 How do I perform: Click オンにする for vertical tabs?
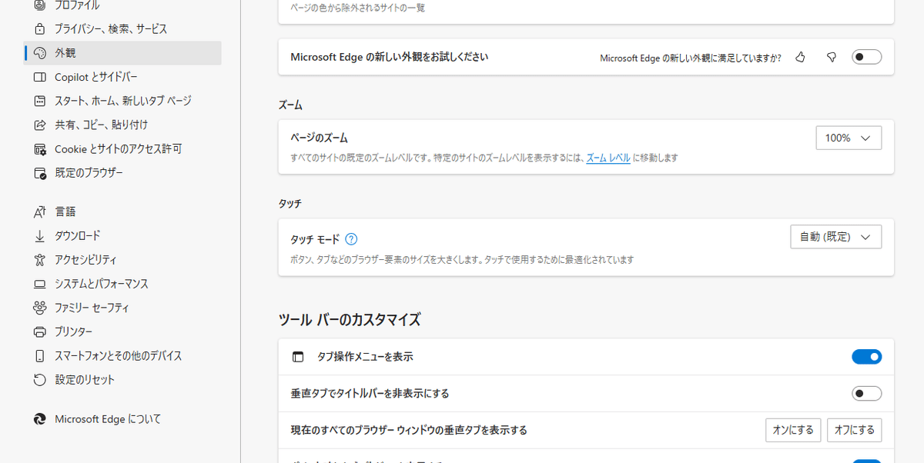793,430
